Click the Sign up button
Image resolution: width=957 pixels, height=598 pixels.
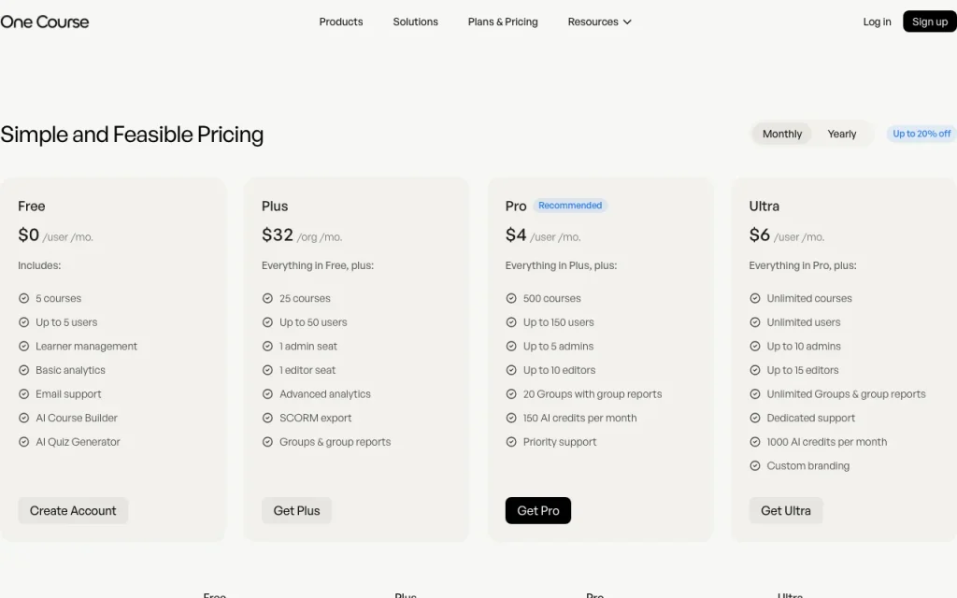[930, 22]
